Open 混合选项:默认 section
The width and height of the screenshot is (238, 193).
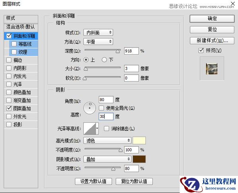point(21,27)
